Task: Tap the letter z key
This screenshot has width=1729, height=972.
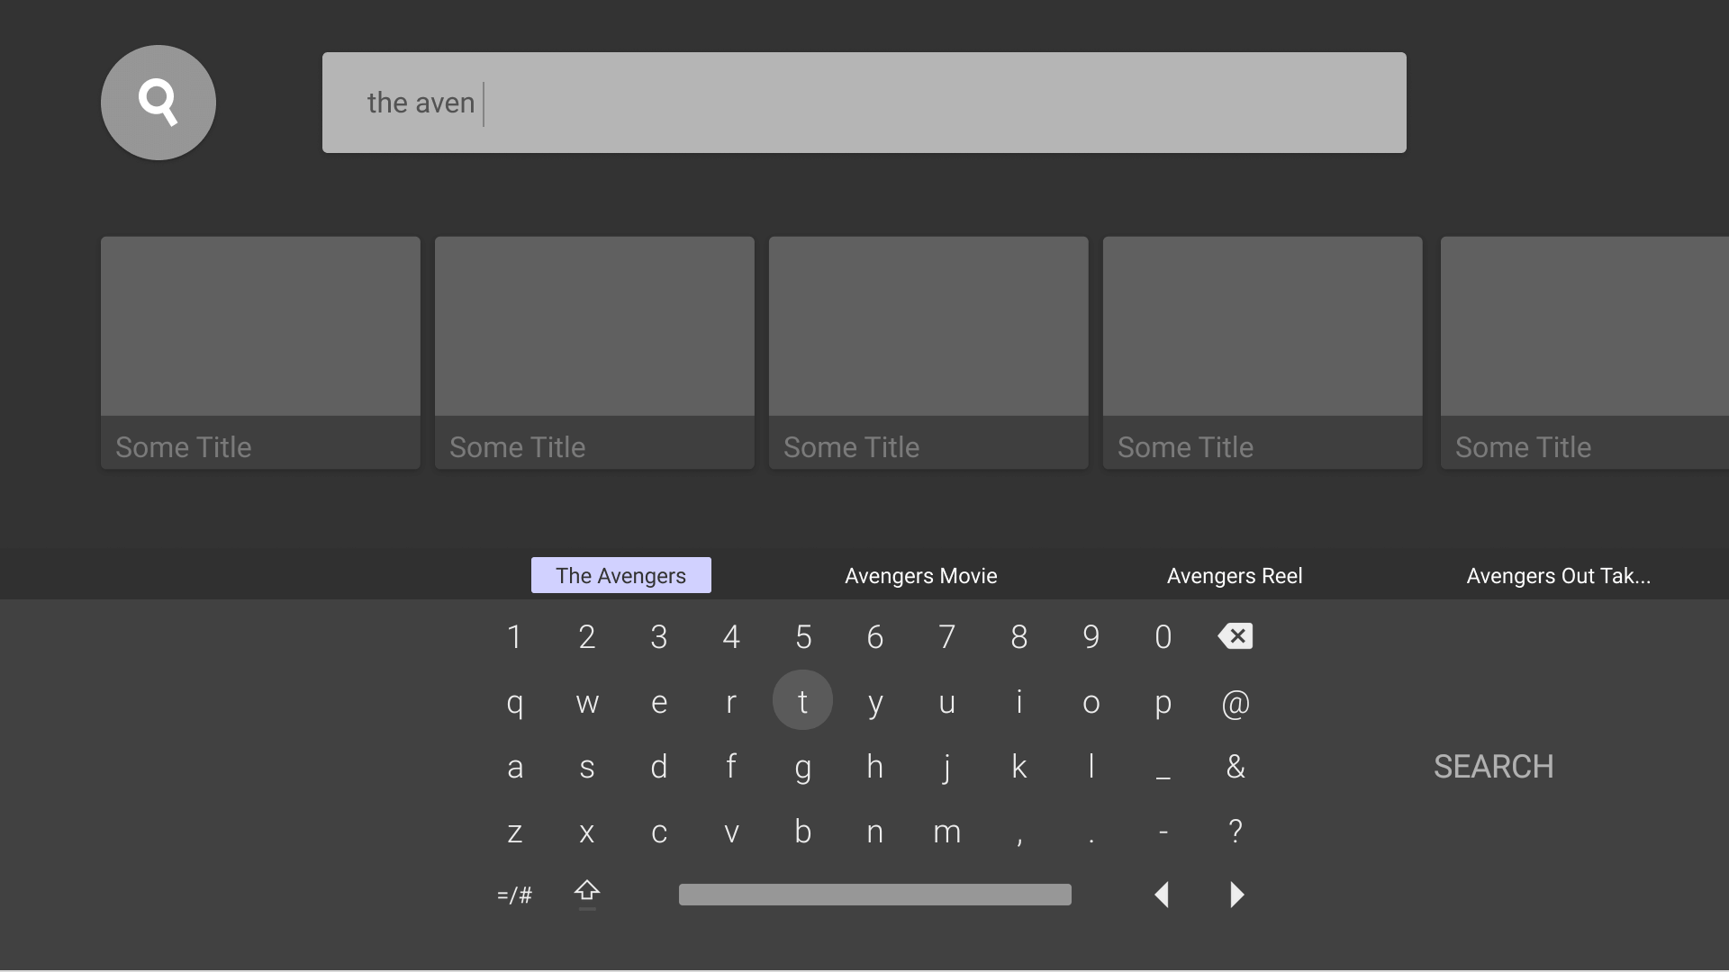Action: click(515, 832)
